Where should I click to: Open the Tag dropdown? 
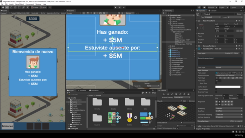tap(212, 17)
